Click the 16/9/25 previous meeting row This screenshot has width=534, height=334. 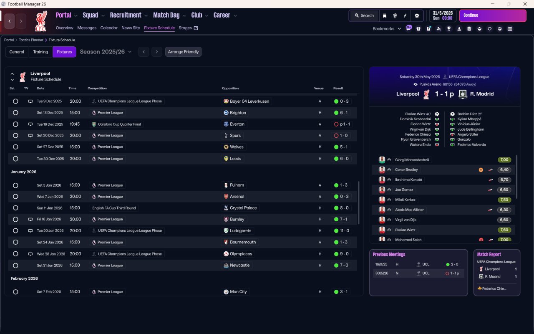tap(418, 264)
